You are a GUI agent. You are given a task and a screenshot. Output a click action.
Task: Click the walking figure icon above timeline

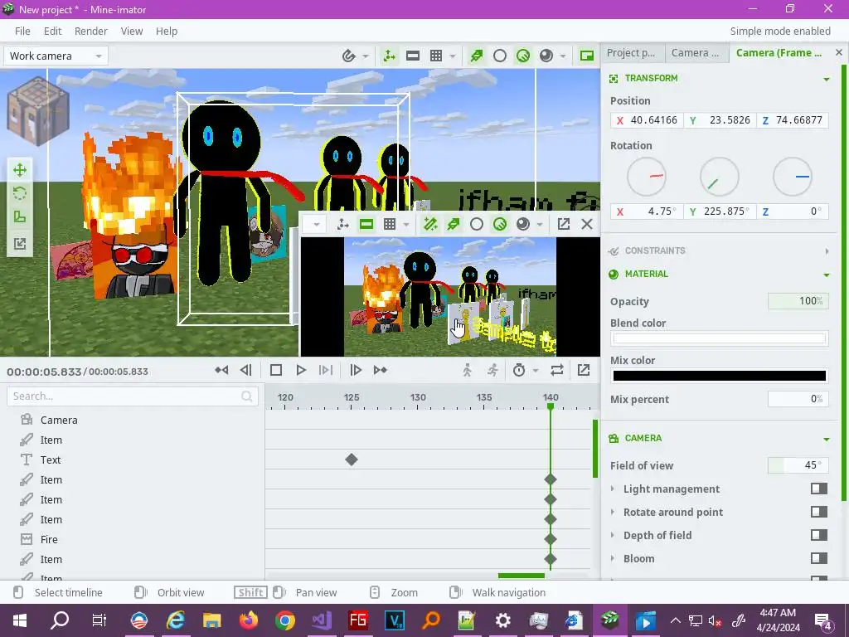pos(468,370)
